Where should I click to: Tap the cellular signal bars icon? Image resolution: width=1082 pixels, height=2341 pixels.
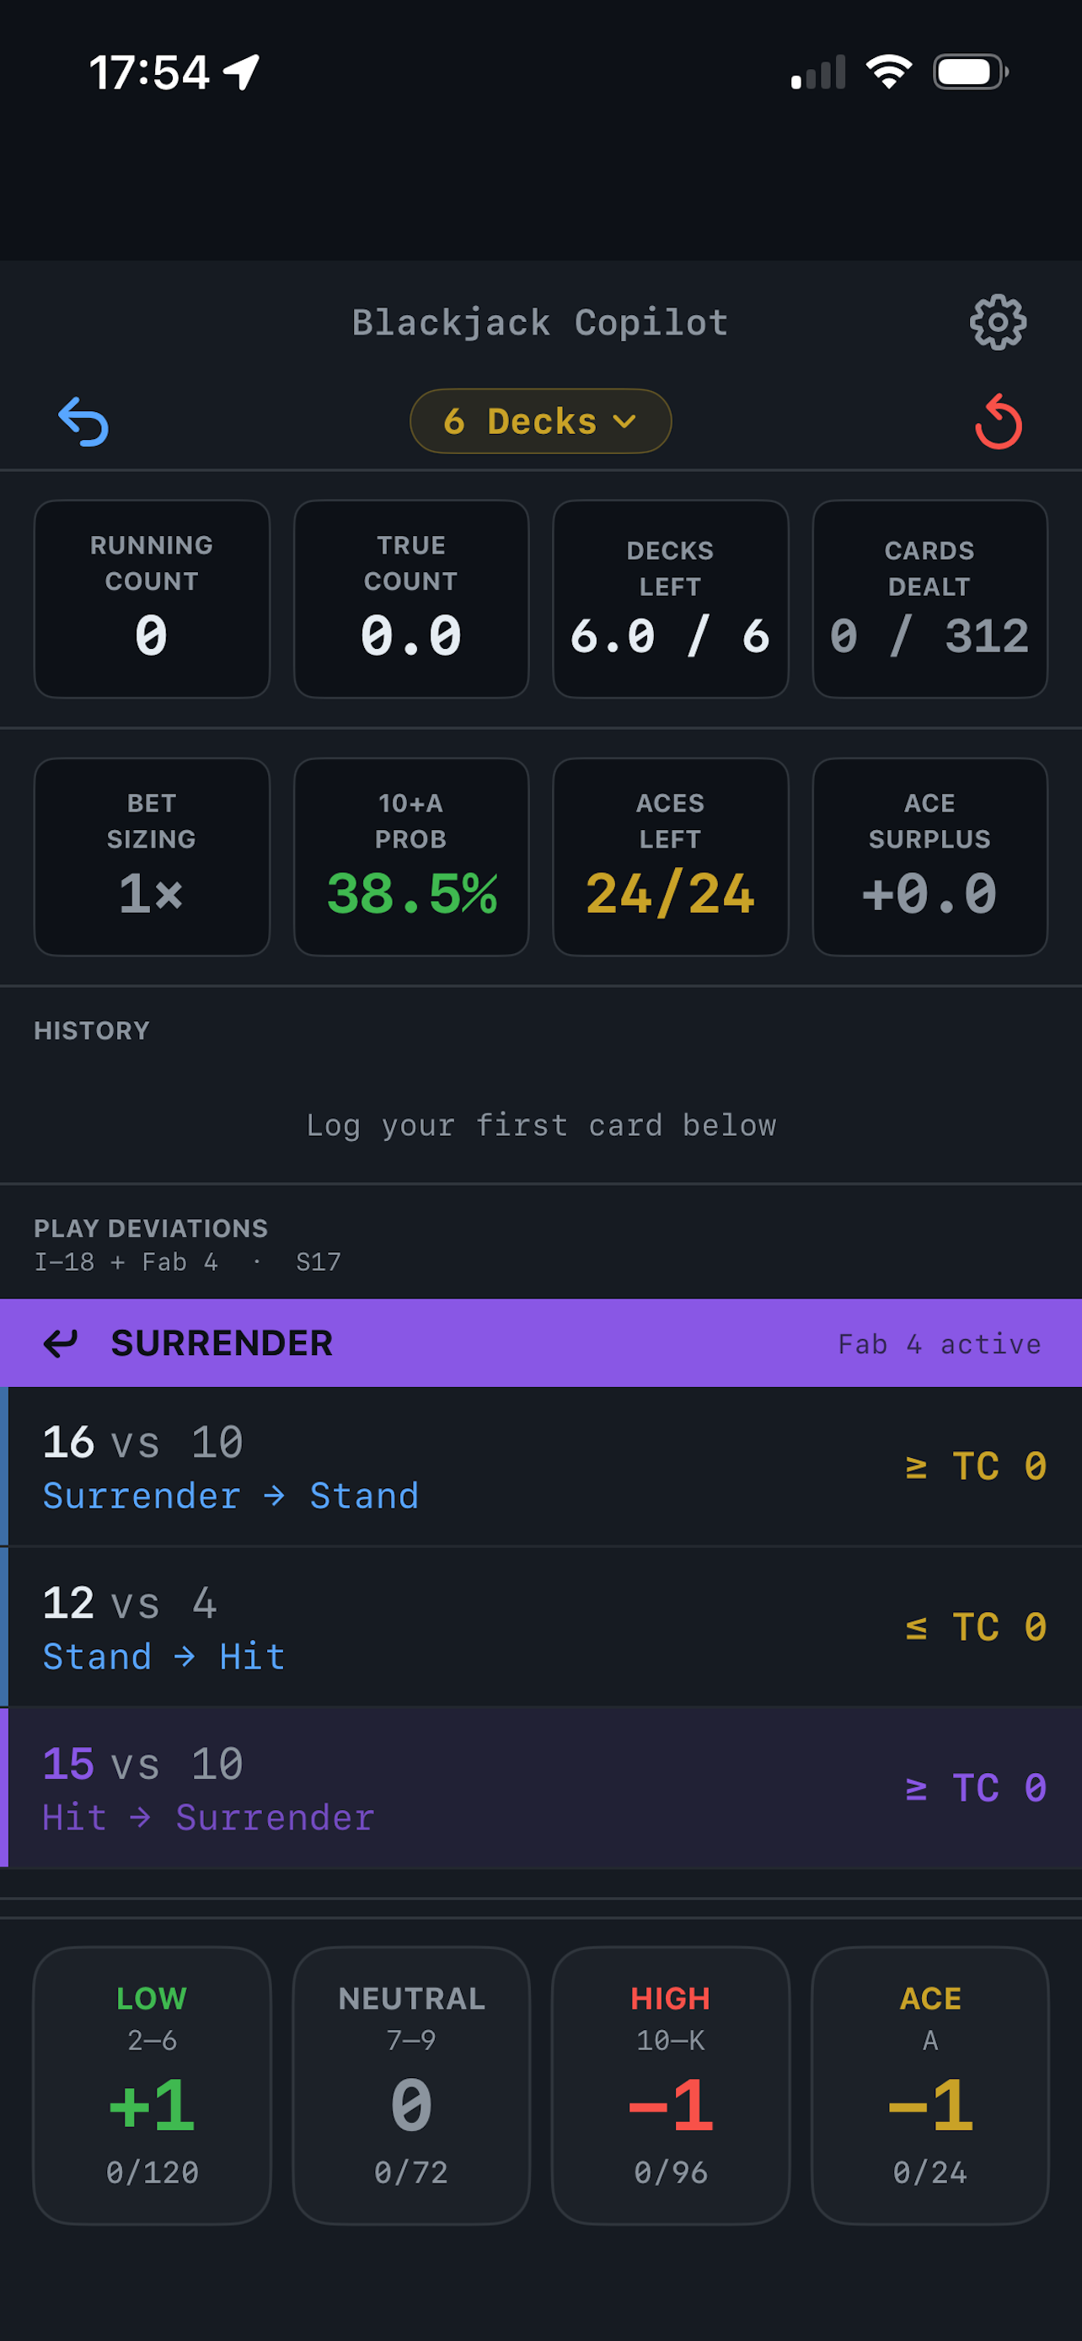click(817, 72)
